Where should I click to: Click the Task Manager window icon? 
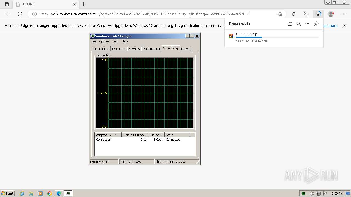pos(93,36)
